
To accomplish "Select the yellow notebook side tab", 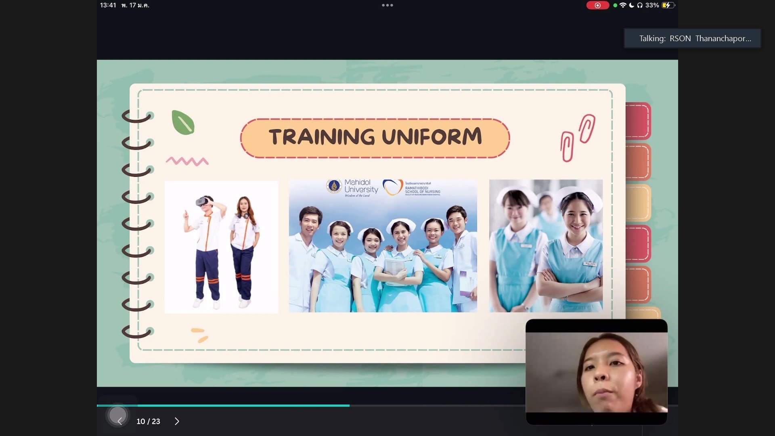I will 638,203.
